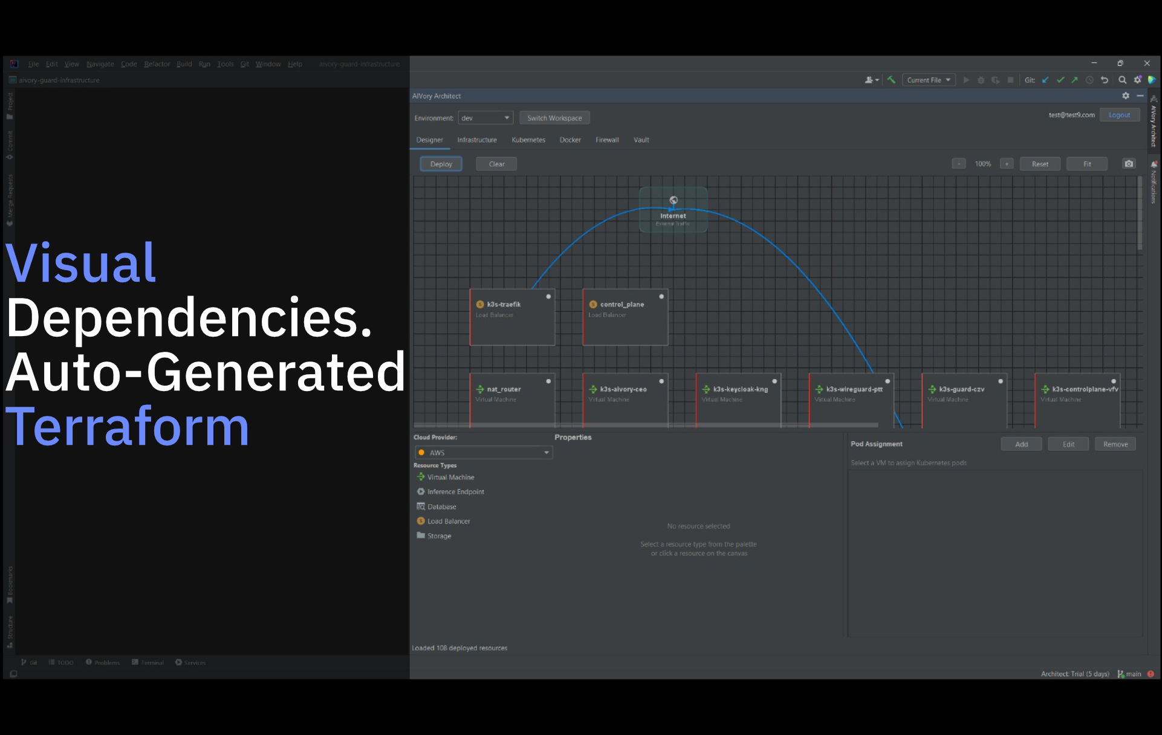Screen dimensions: 1162x735
Task: Open AIVory Architect settings gear
Action: tap(1126, 96)
